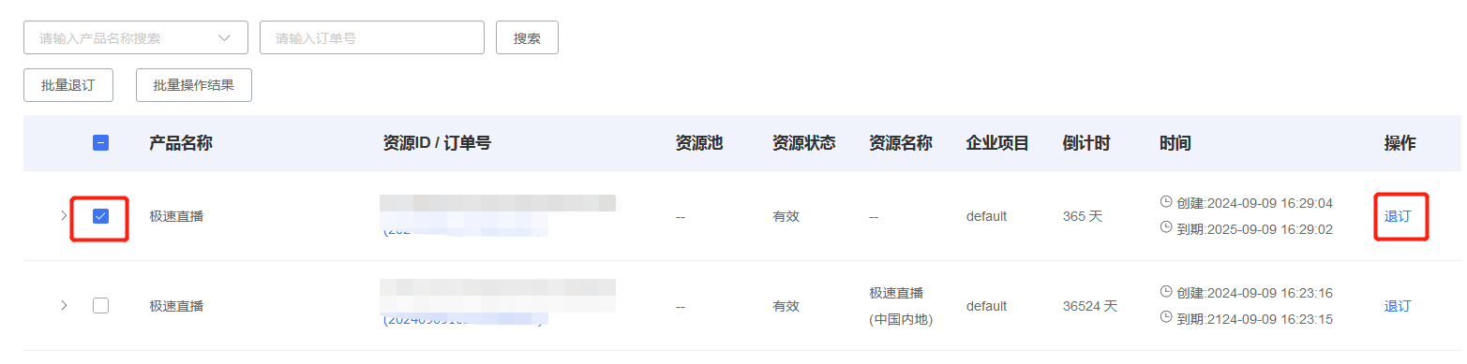Click the 倒计时 column header
The image size is (1467, 364).
click(1086, 143)
